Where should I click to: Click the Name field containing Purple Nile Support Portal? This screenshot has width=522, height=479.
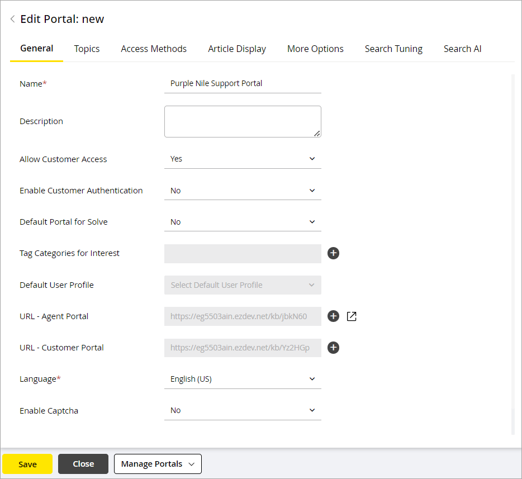click(x=243, y=83)
